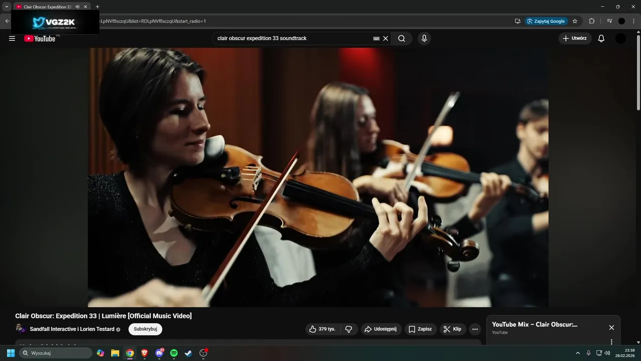Image resolution: width=641 pixels, height=361 pixels.
Task: Open the Windows Start menu
Action: [x=11, y=353]
